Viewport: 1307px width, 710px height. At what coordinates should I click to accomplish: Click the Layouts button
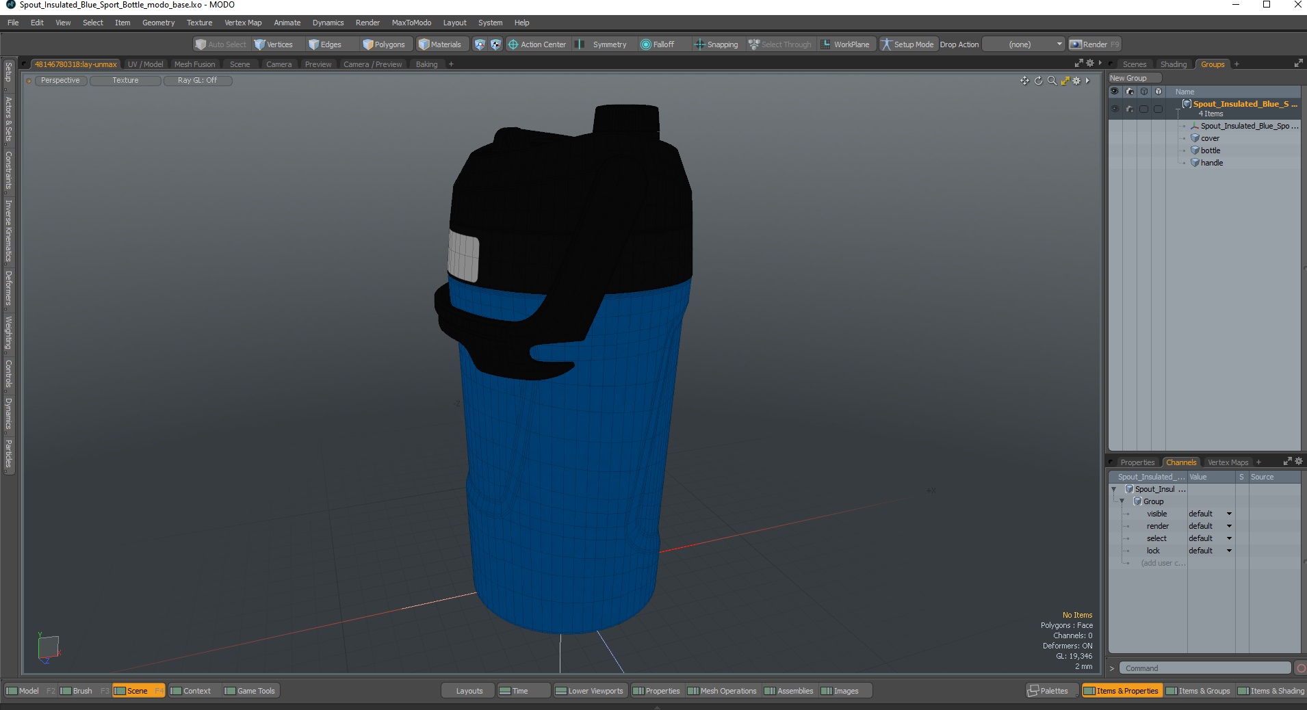click(469, 691)
